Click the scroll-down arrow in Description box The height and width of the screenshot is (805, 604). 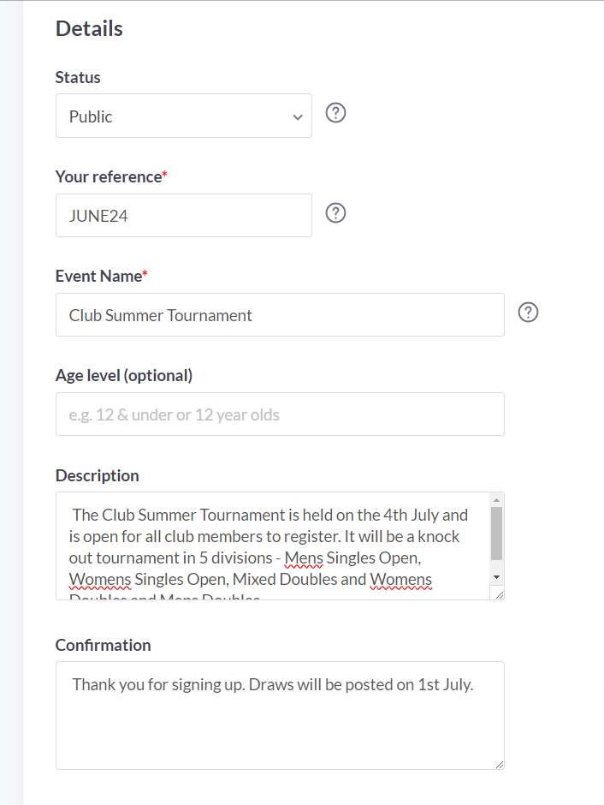pyautogui.click(x=496, y=577)
